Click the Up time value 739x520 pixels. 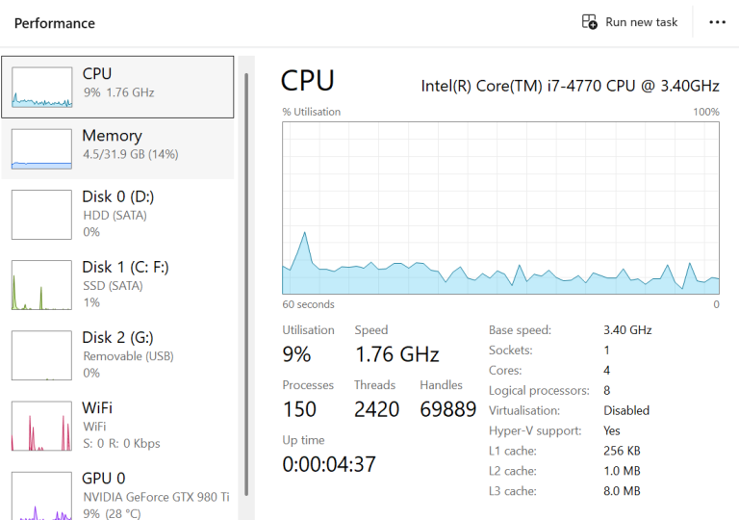pyautogui.click(x=329, y=464)
